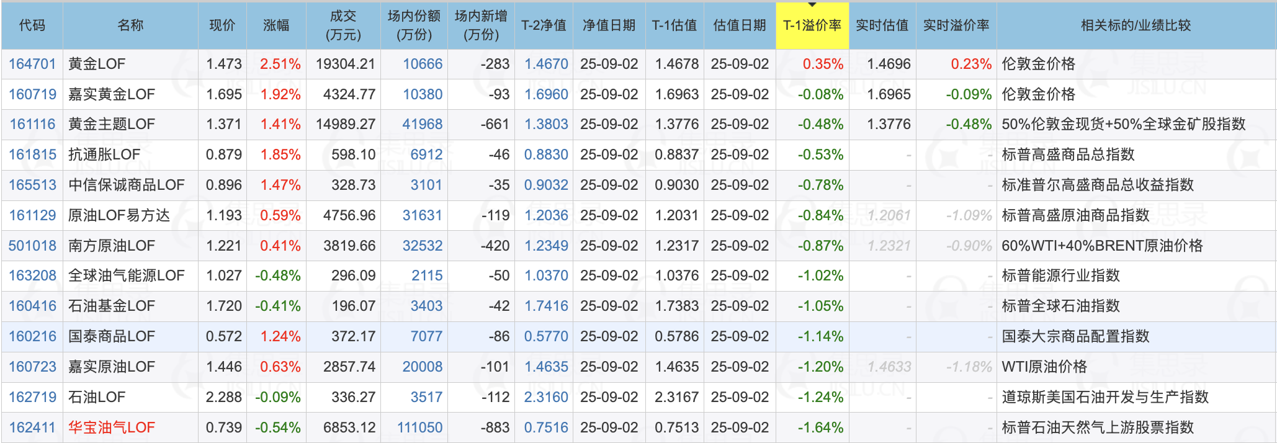Open T-2净值 value 1.4670 link
The width and height of the screenshot is (1277, 443).
pos(546,64)
